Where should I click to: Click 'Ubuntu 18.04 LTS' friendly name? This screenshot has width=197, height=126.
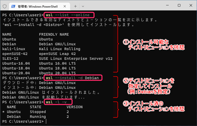(57, 68)
